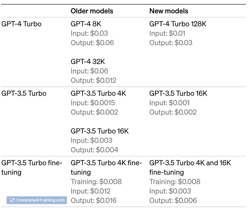The width and height of the screenshot is (251, 208).
Task: Click "Training: $0.008" in Older models column
Action: click(96, 182)
